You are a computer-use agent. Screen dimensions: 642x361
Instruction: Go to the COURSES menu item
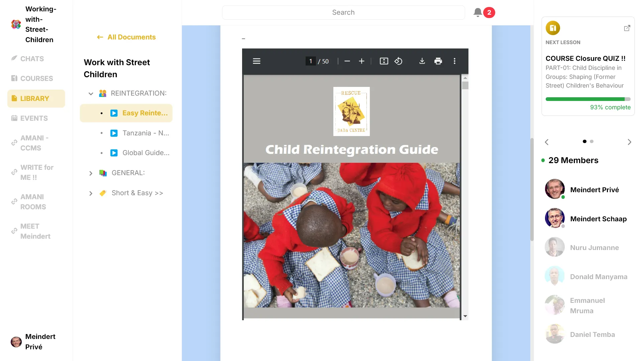[x=36, y=79]
